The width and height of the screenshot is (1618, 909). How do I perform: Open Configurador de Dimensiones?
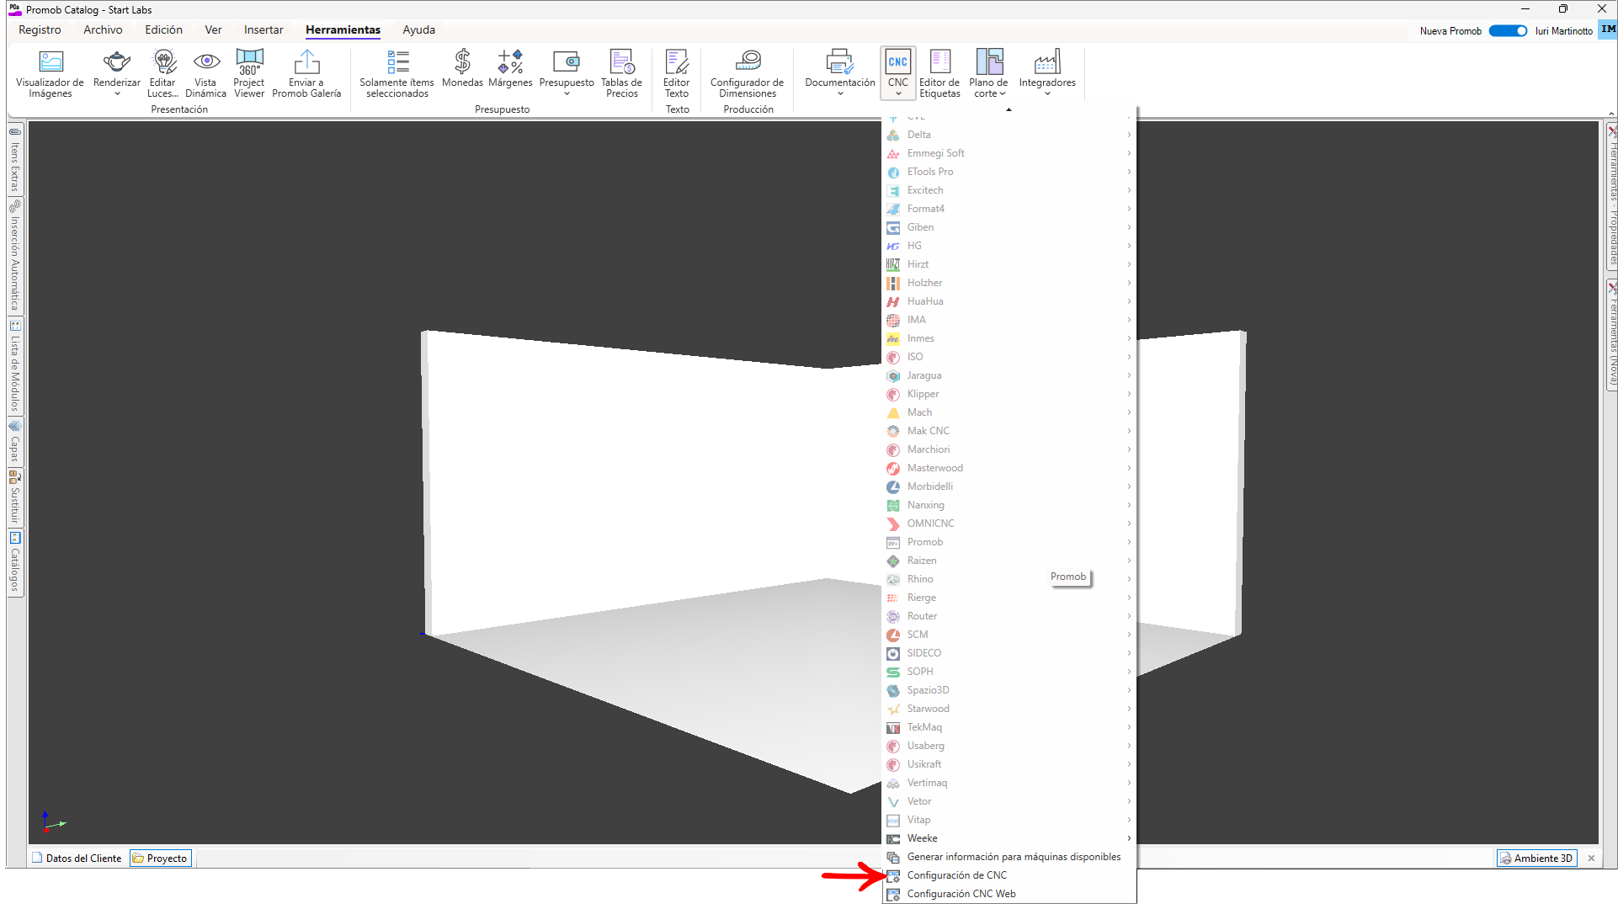click(747, 73)
